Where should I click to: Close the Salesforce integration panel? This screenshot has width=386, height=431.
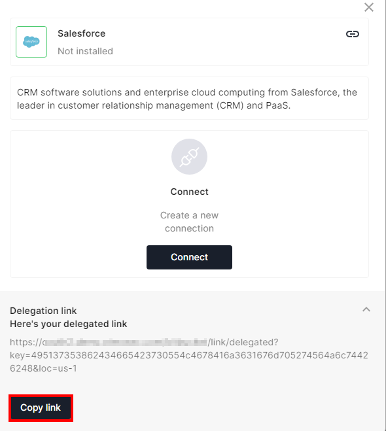pos(369,7)
